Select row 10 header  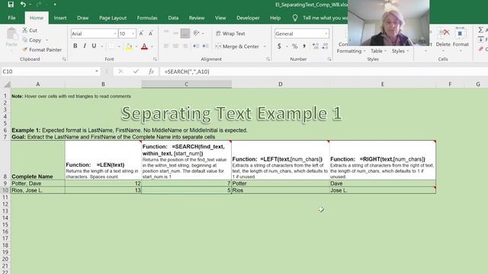pos(5,190)
